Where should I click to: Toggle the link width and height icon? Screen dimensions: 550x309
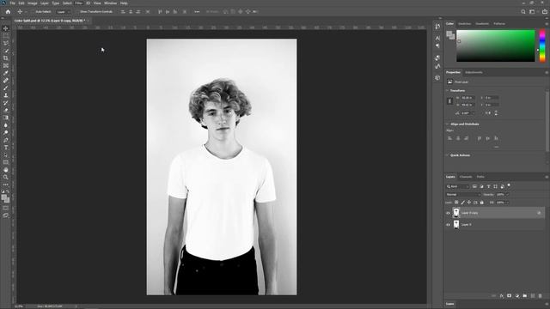coord(449,101)
